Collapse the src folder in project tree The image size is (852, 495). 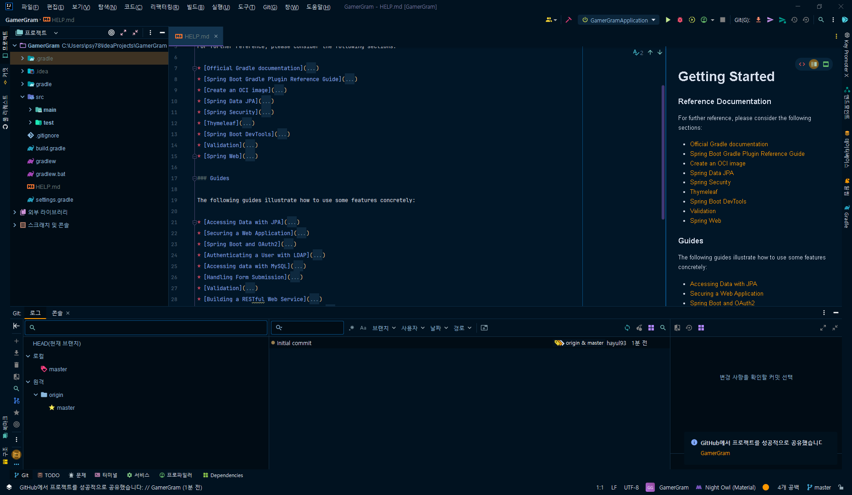coord(22,97)
